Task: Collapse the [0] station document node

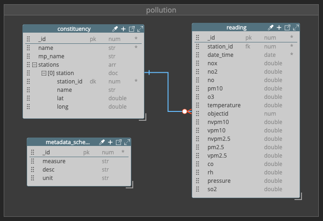Action: [x=44, y=73]
